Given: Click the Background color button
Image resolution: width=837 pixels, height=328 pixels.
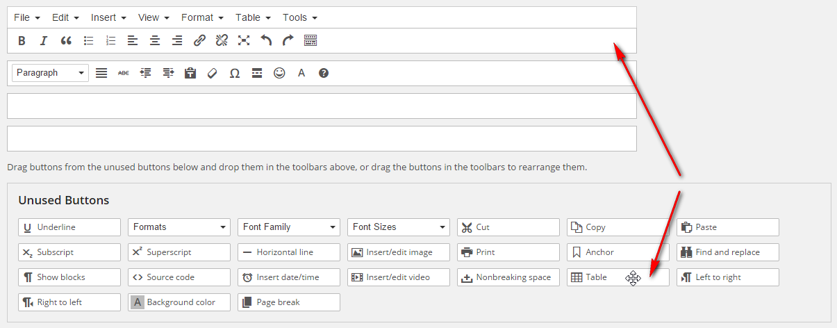Looking at the screenshot, I should [179, 302].
